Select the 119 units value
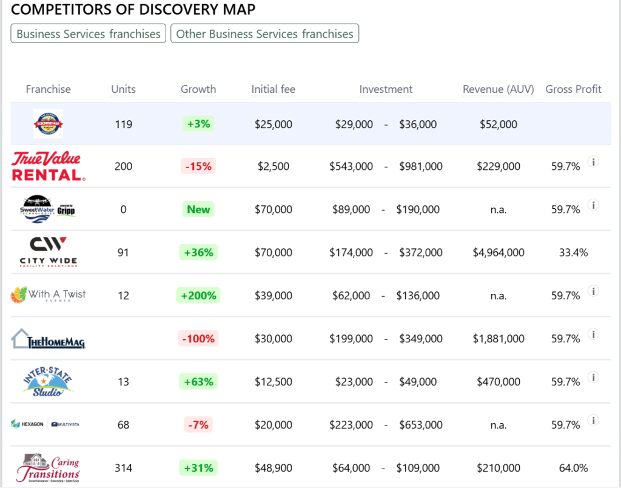Viewport: 621px width, 488px height. coord(123,124)
